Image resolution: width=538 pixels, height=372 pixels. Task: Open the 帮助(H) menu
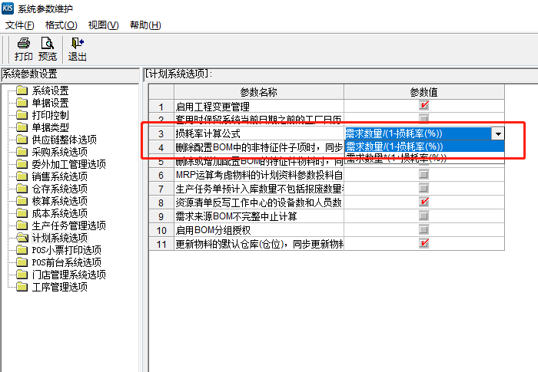(x=145, y=25)
